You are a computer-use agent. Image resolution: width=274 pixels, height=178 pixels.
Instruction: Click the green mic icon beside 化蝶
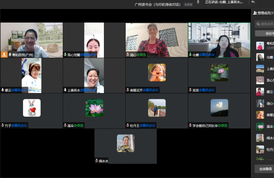[190, 55]
